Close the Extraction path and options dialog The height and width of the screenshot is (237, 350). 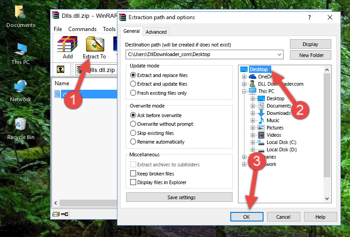pos(330,17)
